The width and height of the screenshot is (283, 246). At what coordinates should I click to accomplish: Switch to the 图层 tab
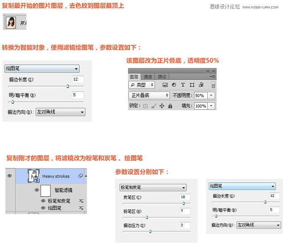point(134,77)
